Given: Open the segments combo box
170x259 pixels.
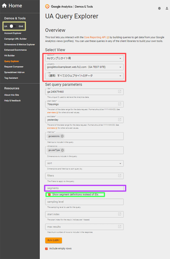Looking at the screenshot, I should click(x=84, y=188).
